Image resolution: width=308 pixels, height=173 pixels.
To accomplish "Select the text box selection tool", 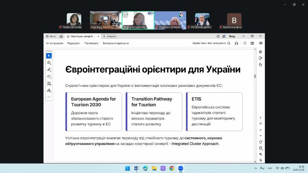I will 49,83.
